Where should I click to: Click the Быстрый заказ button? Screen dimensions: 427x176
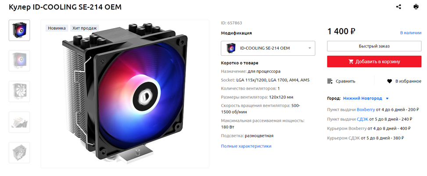click(x=374, y=46)
